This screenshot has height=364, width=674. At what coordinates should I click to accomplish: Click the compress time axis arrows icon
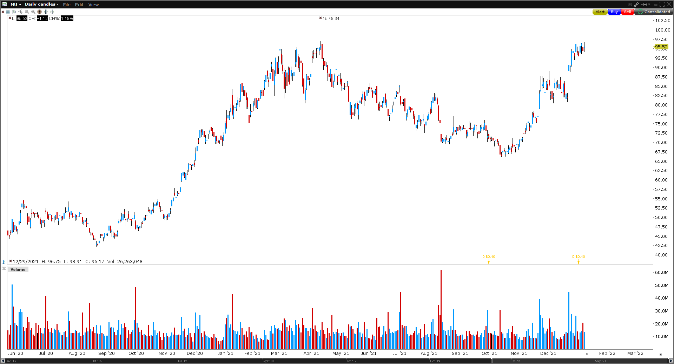(x=52, y=12)
